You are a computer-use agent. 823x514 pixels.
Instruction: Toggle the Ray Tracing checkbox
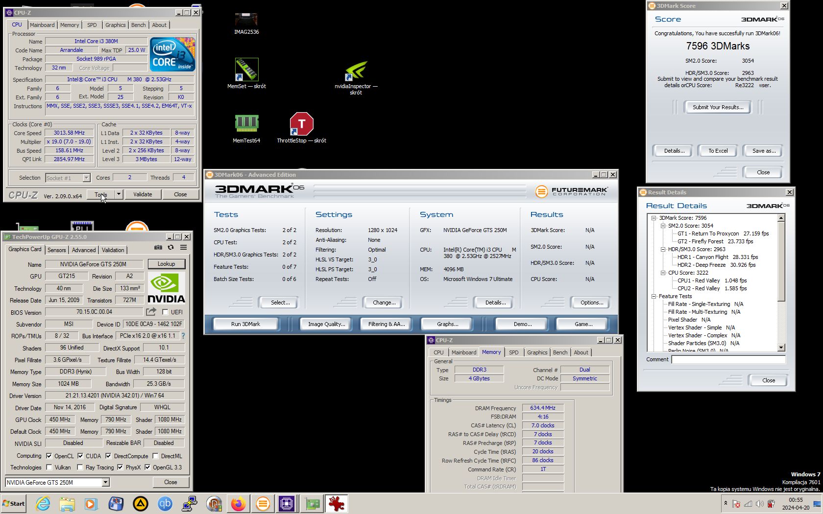(80, 467)
